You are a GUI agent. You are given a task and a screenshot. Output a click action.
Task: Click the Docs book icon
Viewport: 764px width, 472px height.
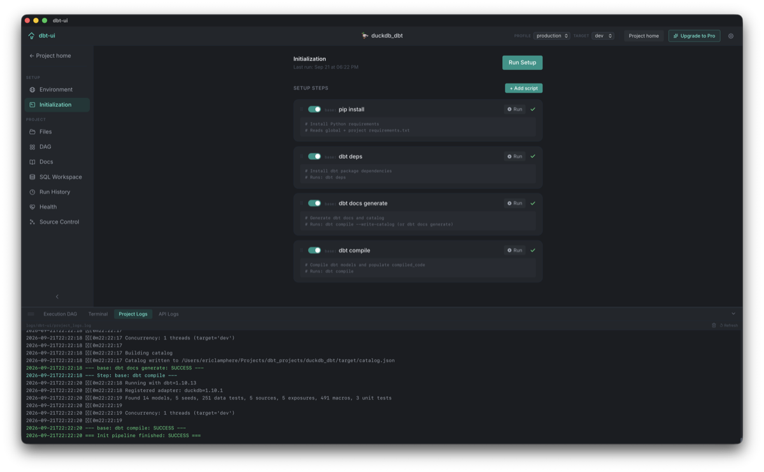tap(32, 162)
